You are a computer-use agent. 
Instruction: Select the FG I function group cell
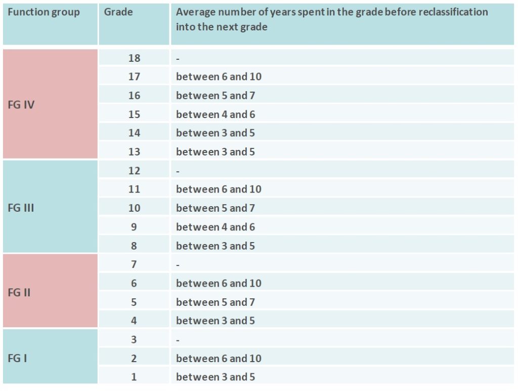click(x=18, y=358)
